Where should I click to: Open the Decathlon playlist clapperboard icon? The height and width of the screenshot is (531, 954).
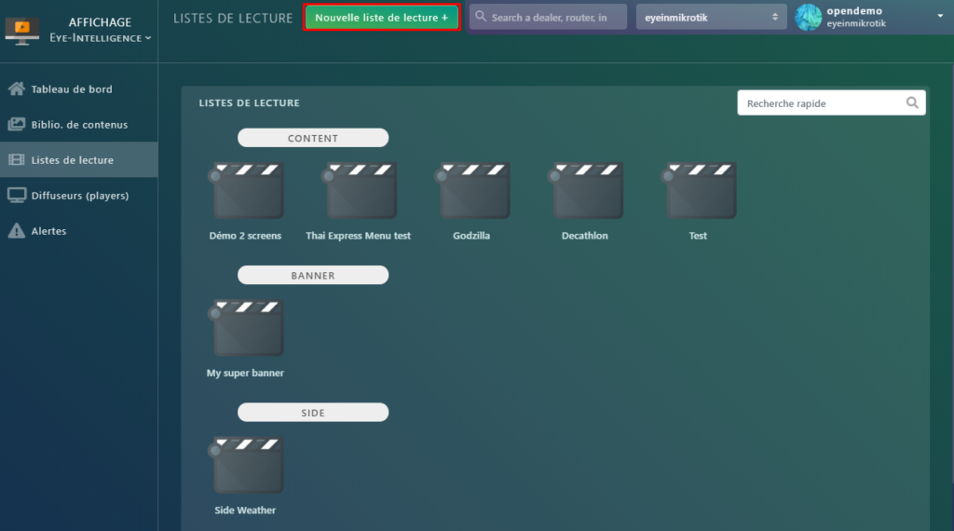point(586,191)
